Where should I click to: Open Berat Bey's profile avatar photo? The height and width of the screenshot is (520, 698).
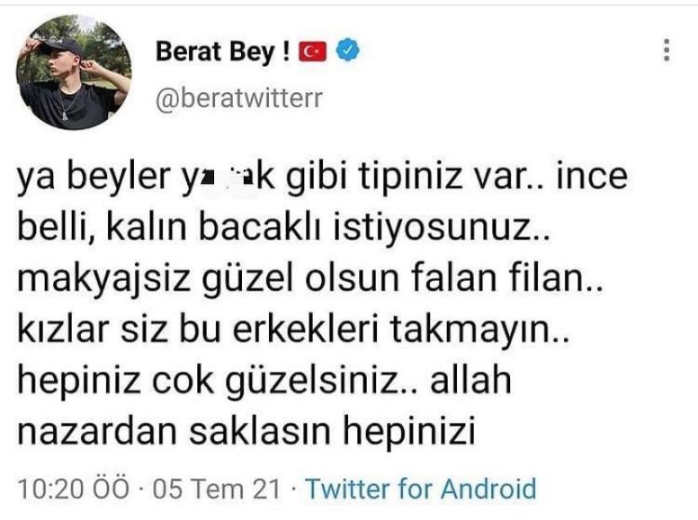tap(74, 72)
